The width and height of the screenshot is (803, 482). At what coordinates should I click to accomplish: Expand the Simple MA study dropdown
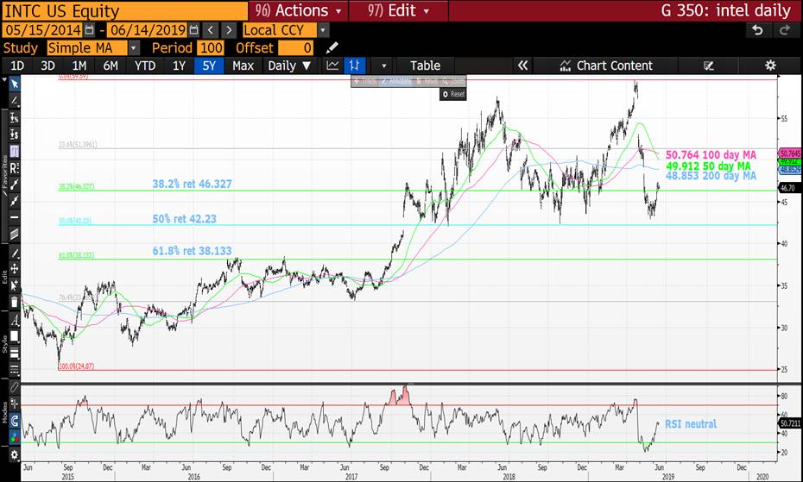[134, 48]
